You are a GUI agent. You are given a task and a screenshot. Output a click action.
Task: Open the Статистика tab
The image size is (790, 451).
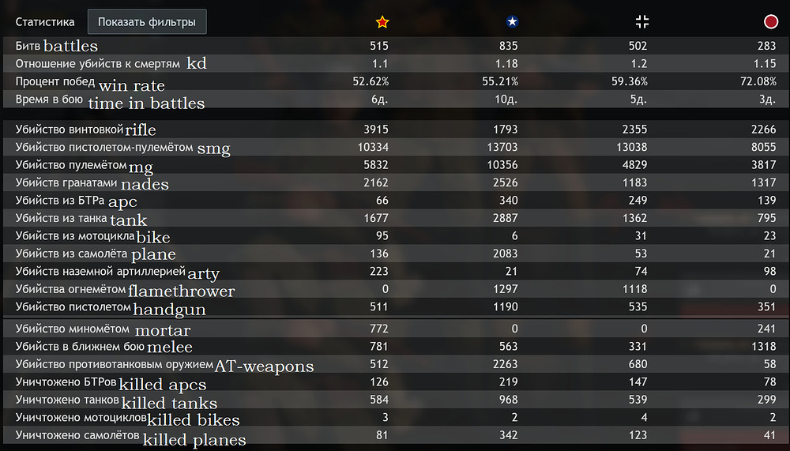pyautogui.click(x=46, y=22)
